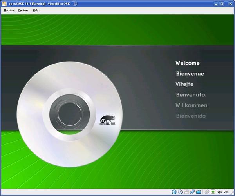
Task: Click the Vítejte text
Action: (184, 84)
